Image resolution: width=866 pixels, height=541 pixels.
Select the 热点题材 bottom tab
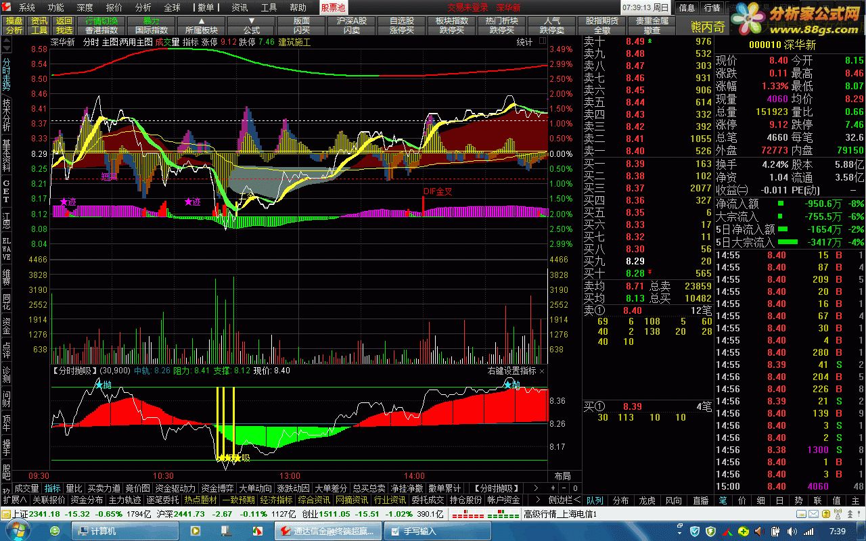tap(200, 500)
